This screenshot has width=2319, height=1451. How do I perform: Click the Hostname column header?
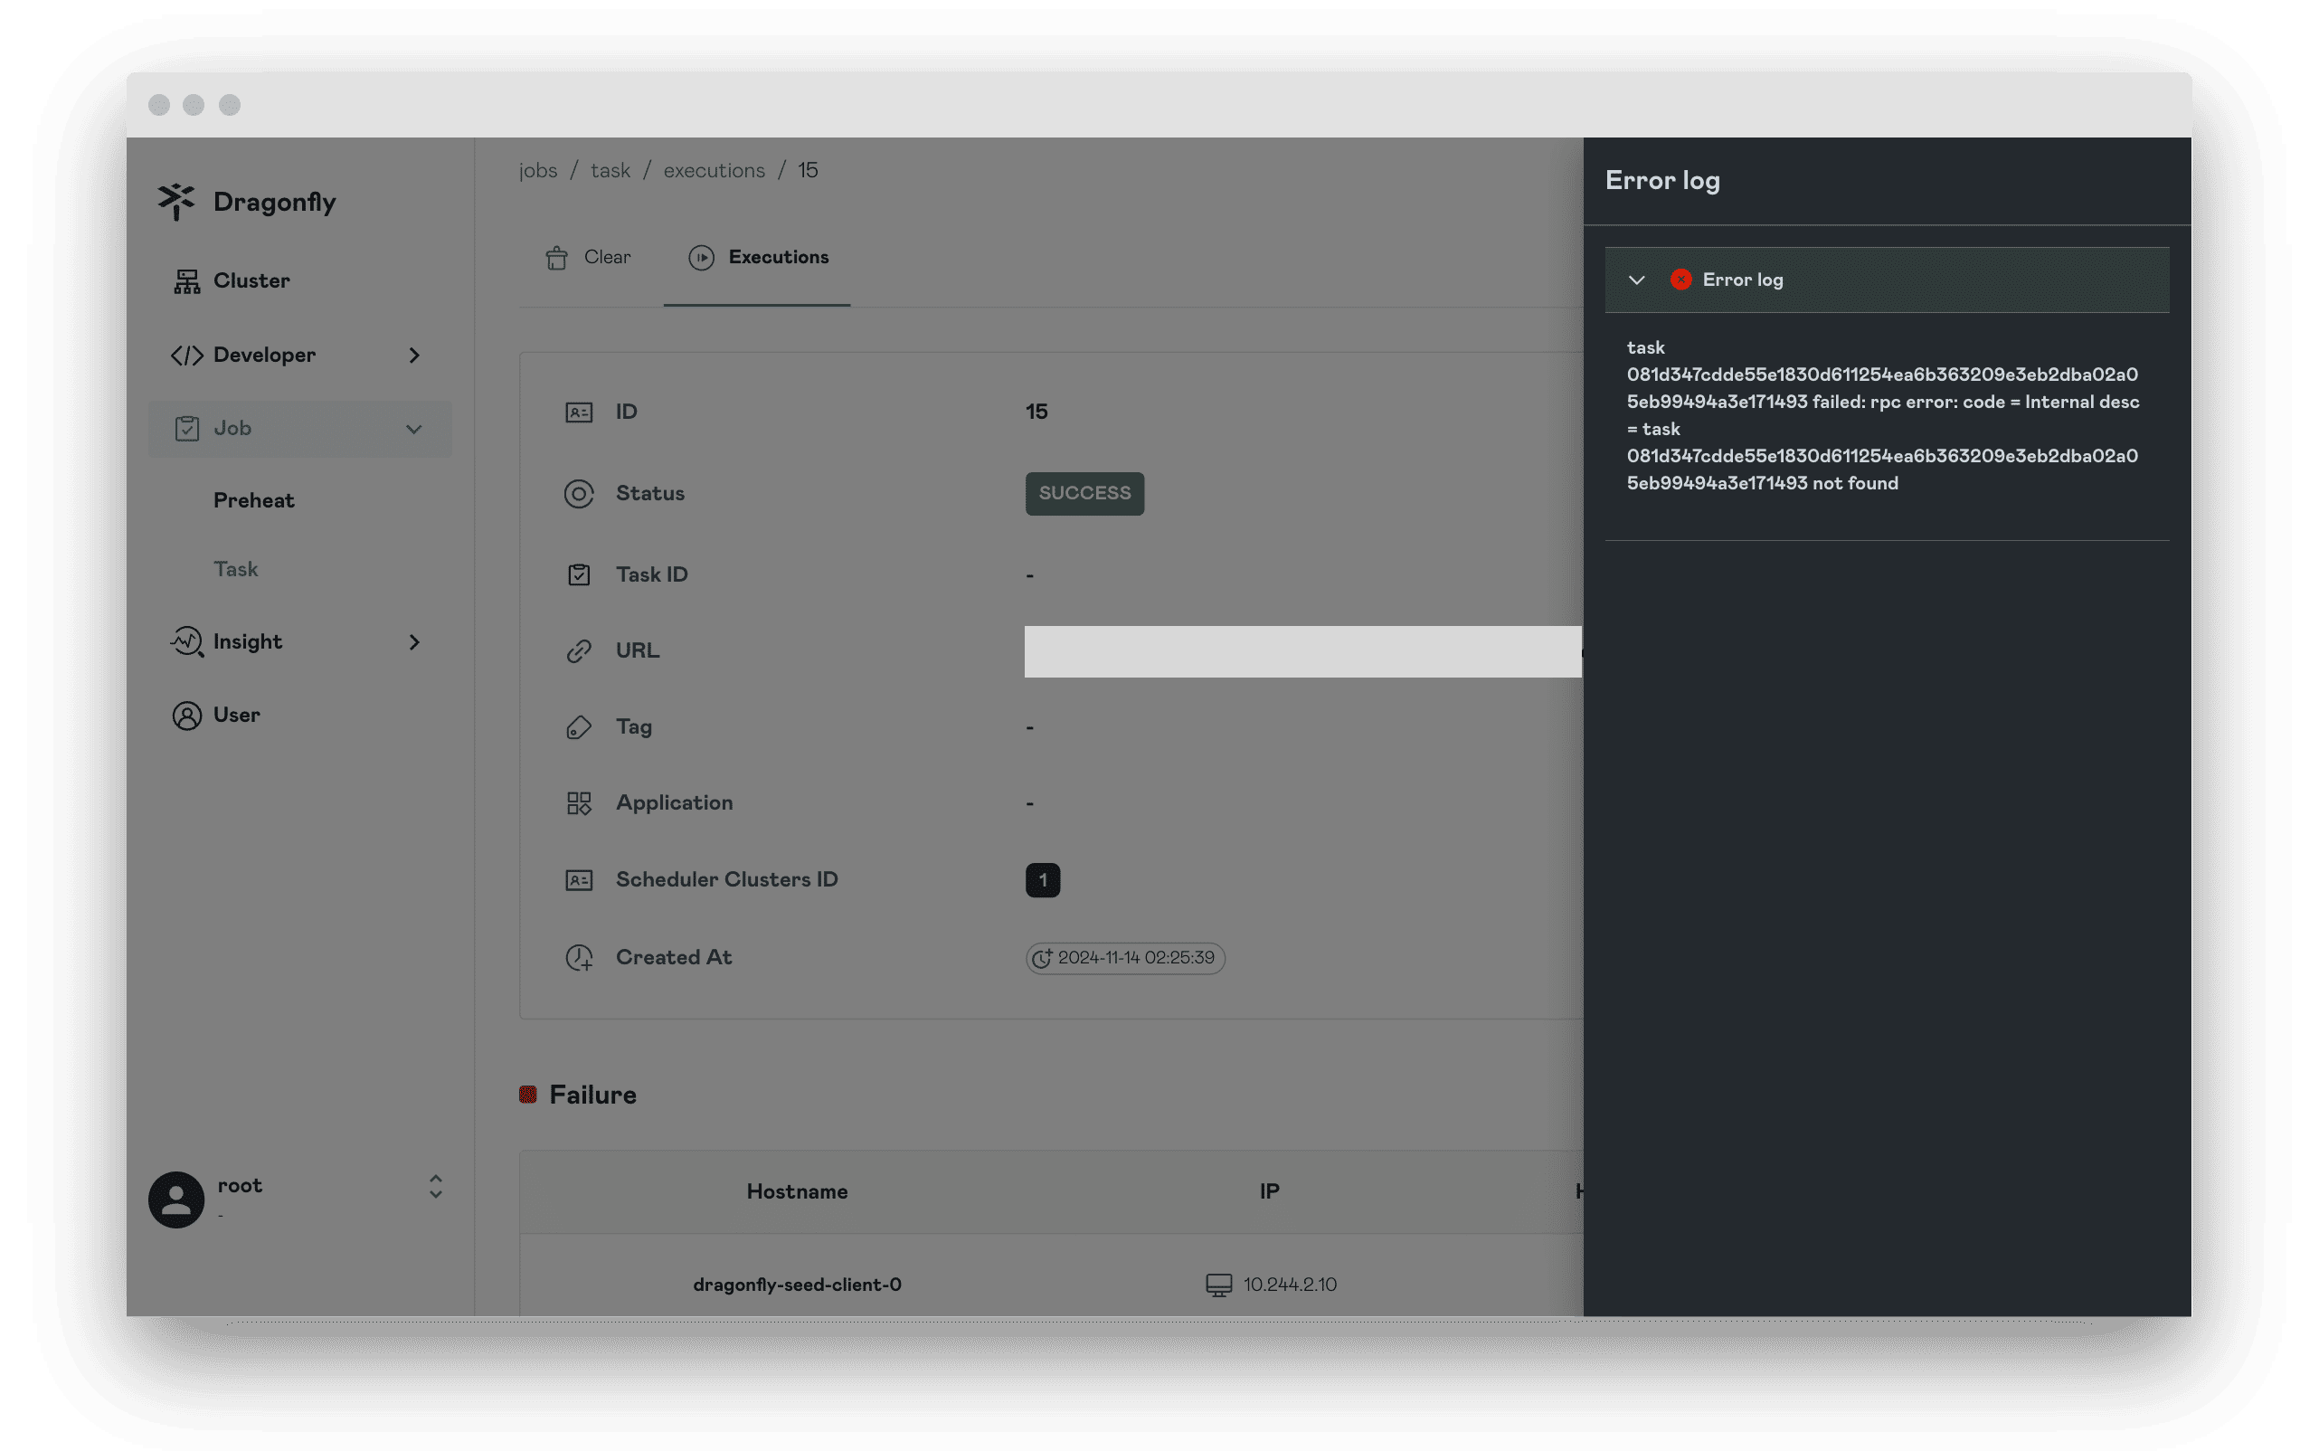[796, 1192]
